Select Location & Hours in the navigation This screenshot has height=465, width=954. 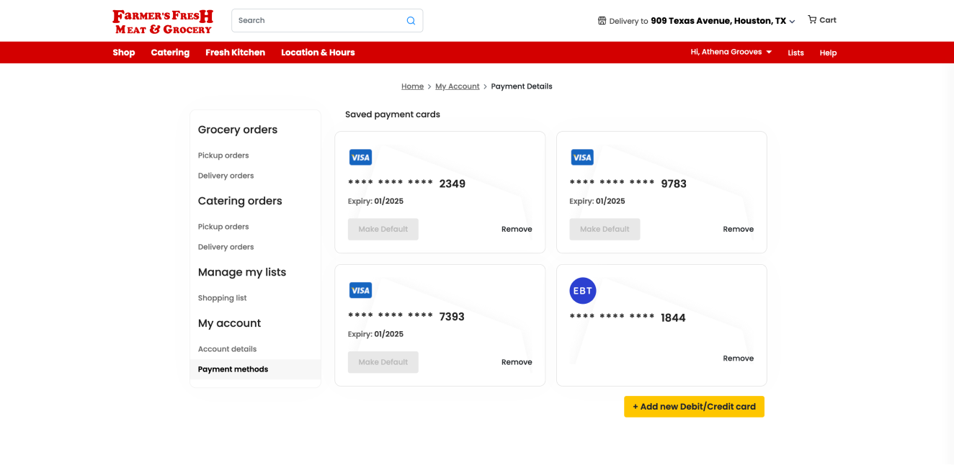click(x=318, y=53)
